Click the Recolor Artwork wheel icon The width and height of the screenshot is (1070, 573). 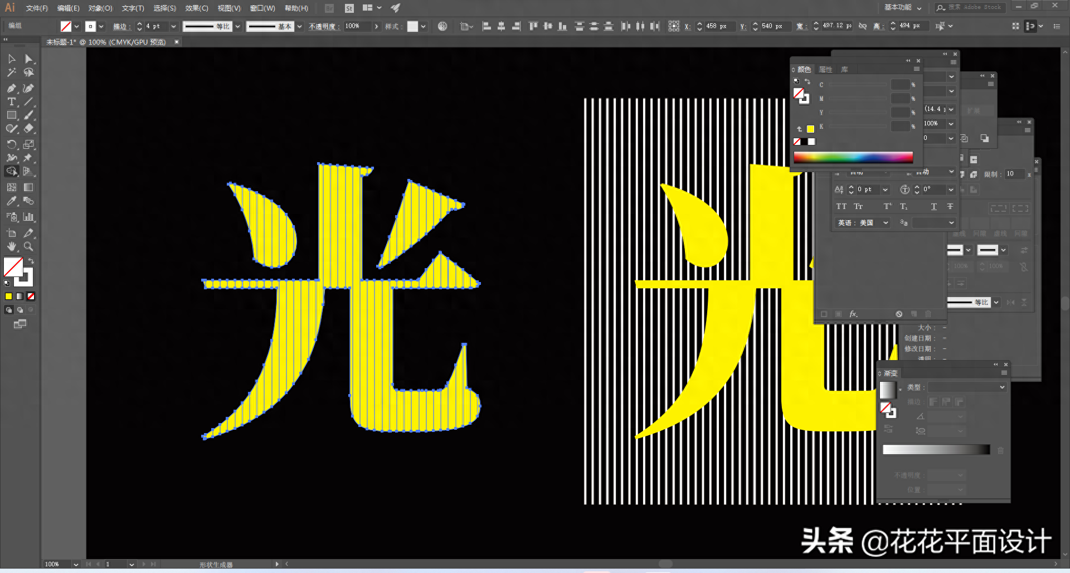coord(442,26)
